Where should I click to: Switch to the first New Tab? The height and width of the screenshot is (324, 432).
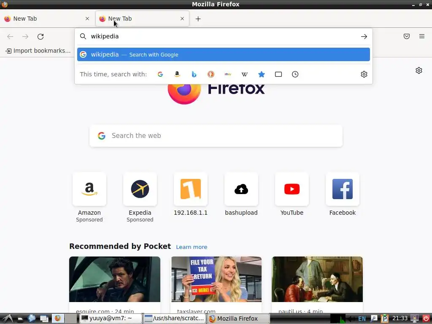(47, 19)
